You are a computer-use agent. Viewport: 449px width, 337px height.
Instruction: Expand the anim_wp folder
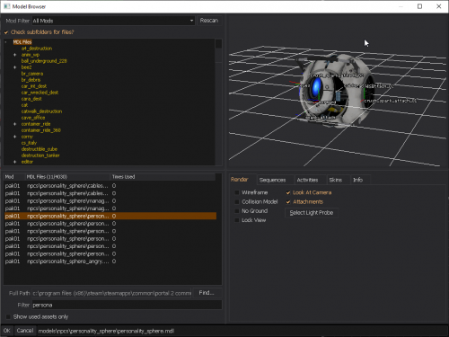point(14,55)
